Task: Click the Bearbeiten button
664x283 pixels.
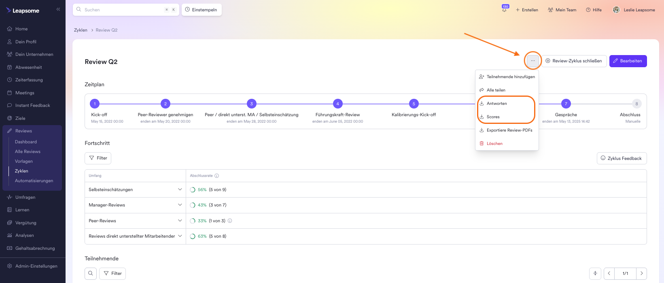Action: click(x=628, y=61)
